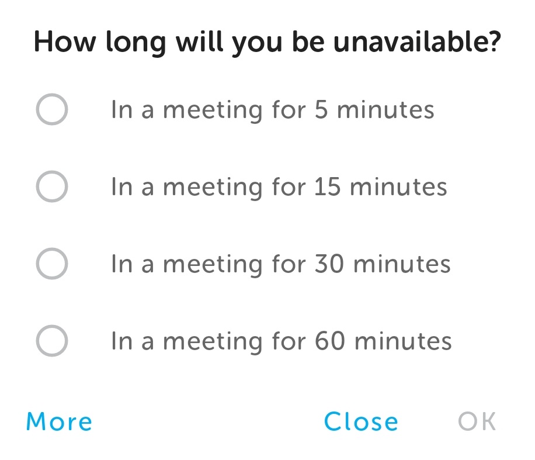535x460 pixels.
Task: Open the More options link
Action: coord(60,421)
